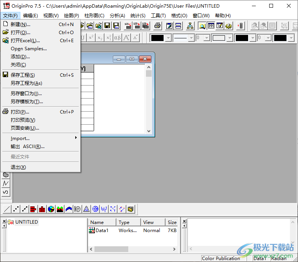298x262 pixels.
Task: Choose 另存模板为(T)... menu entry
Action: coord(41,102)
